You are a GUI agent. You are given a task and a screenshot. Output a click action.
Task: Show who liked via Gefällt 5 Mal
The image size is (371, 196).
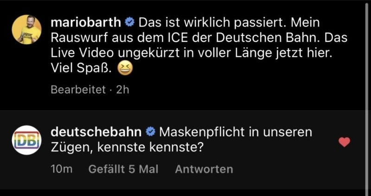pyautogui.click(x=123, y=169)
